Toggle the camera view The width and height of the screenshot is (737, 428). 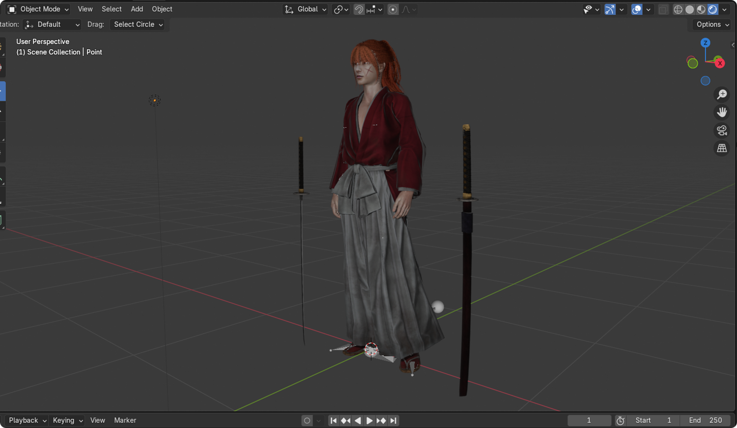pyautogui.click(x=722, y=130)
